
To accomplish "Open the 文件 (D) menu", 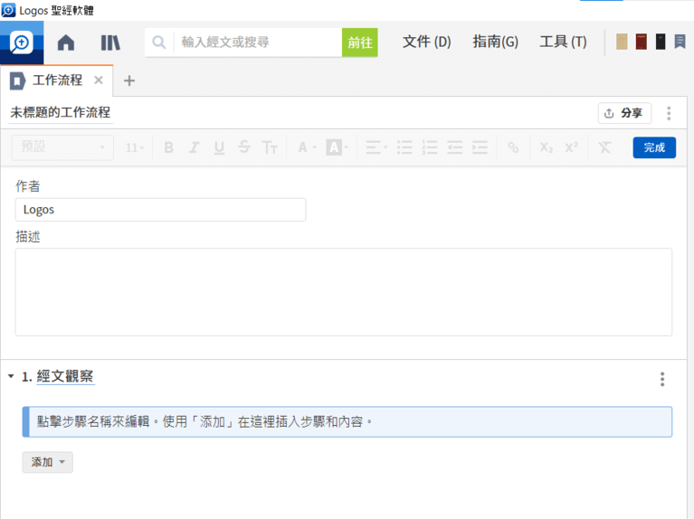I will tap(426, 42).
